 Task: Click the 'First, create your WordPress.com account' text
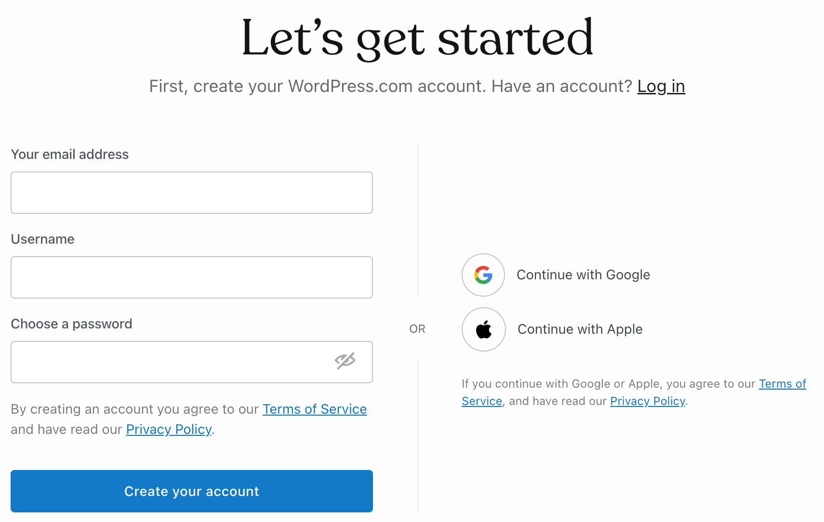(318, 86)
